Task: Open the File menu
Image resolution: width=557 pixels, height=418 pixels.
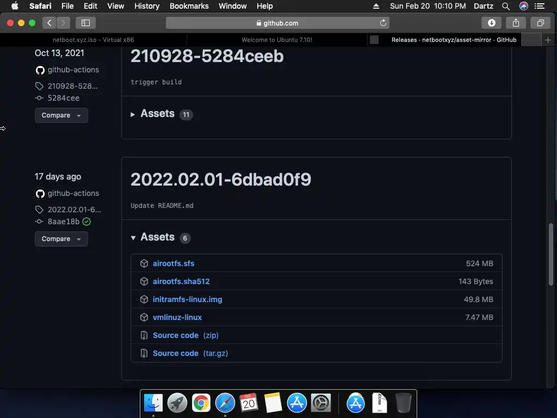Action: pos(67,6)
